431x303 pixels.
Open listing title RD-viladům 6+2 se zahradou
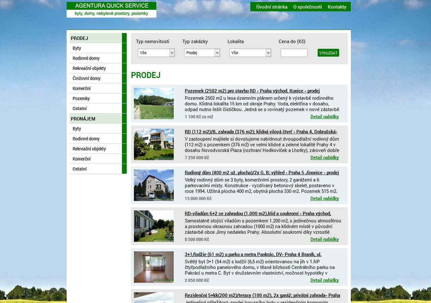coord(258,213)
